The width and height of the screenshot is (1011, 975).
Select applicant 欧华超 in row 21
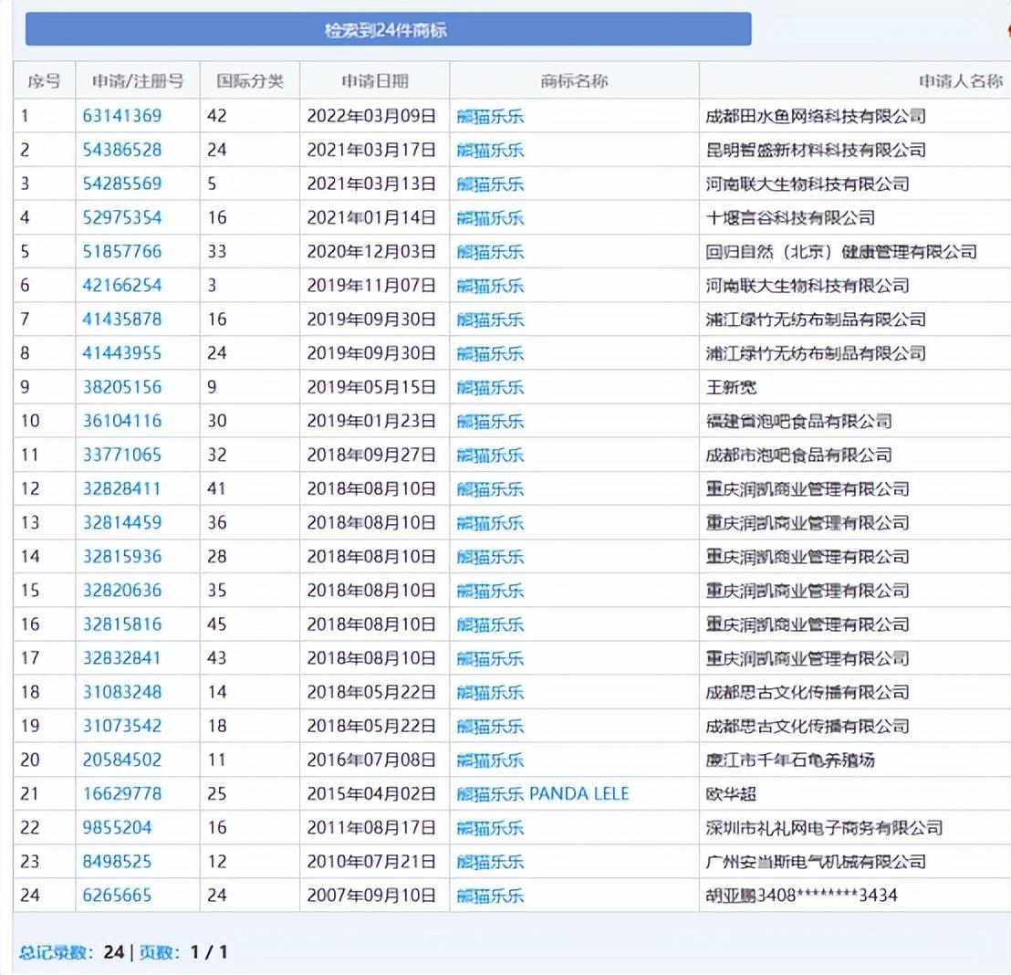731,793
